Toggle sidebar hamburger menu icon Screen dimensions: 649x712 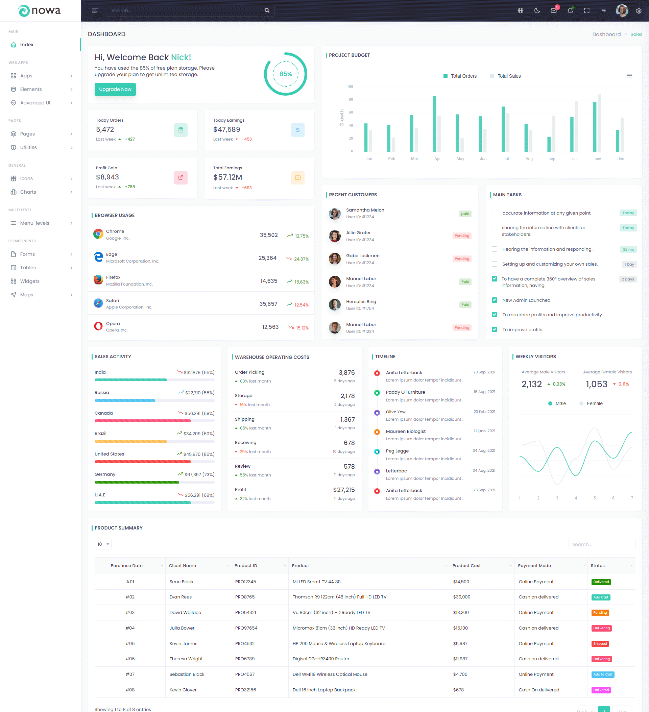click(94, 10)
